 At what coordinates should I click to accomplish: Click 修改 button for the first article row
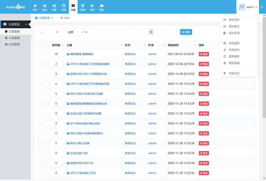coord(204,54)
